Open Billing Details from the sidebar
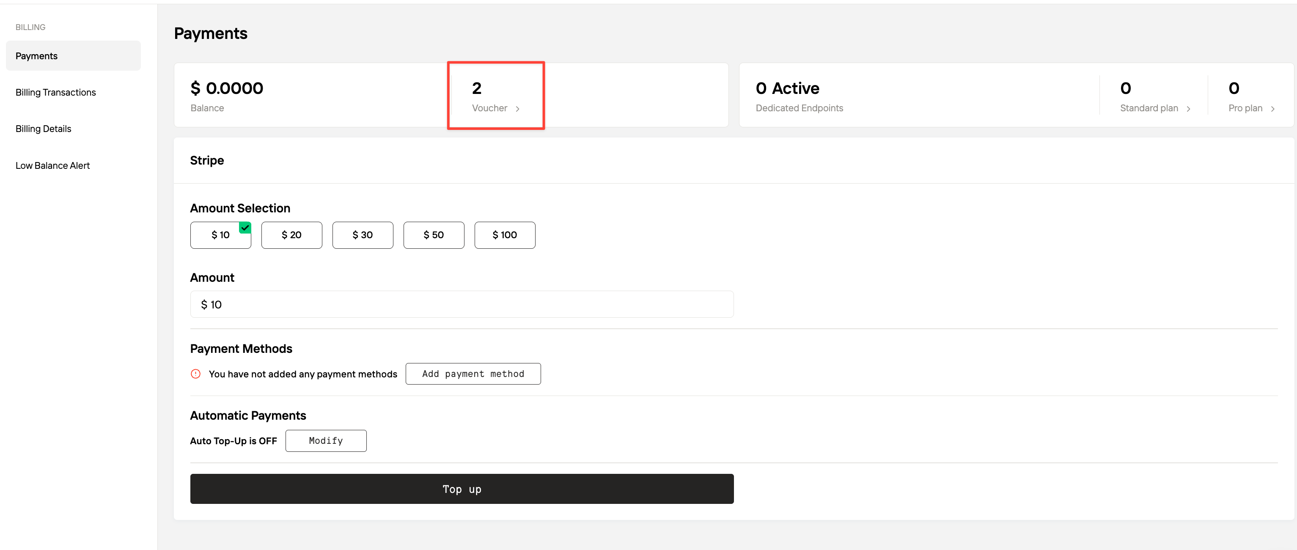This screenshot has width=1297, height=550. pos(43,129)
